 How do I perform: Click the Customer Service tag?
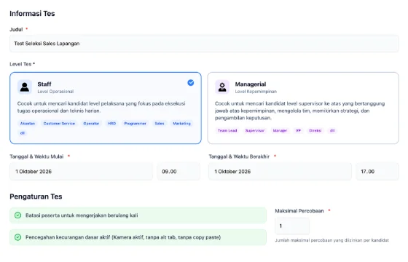coord(59,124)
